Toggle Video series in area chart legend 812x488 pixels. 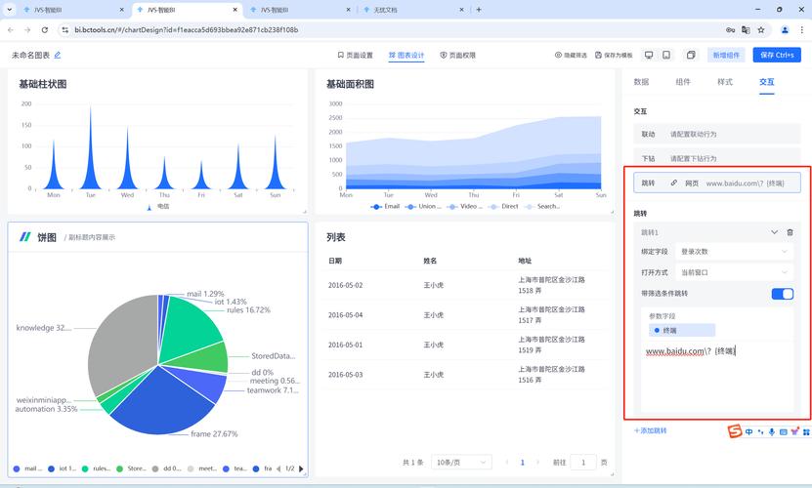click(x=464, y=207)
